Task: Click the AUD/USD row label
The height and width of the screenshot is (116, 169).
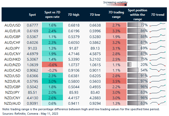Action: point(12,25)
